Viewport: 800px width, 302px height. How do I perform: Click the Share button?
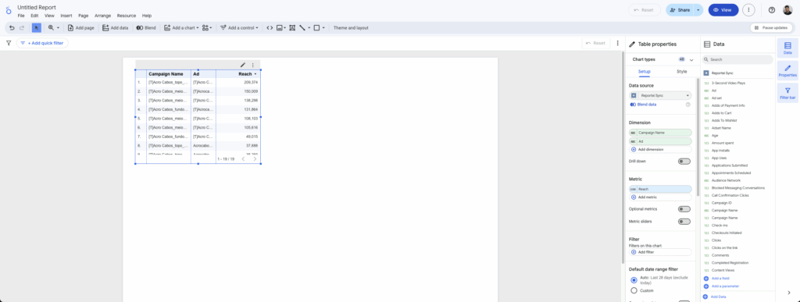coord(679,9)
